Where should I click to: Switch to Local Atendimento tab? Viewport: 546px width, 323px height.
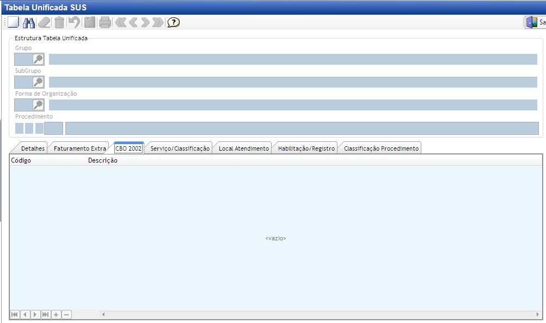click(244, 148)
